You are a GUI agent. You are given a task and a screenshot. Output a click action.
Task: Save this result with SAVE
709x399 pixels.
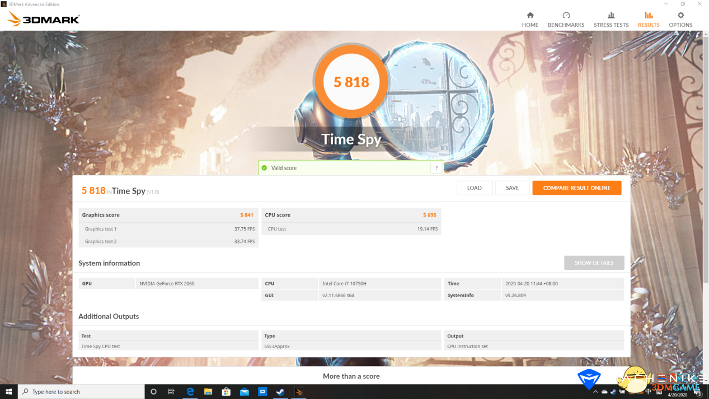pos(512,188)
